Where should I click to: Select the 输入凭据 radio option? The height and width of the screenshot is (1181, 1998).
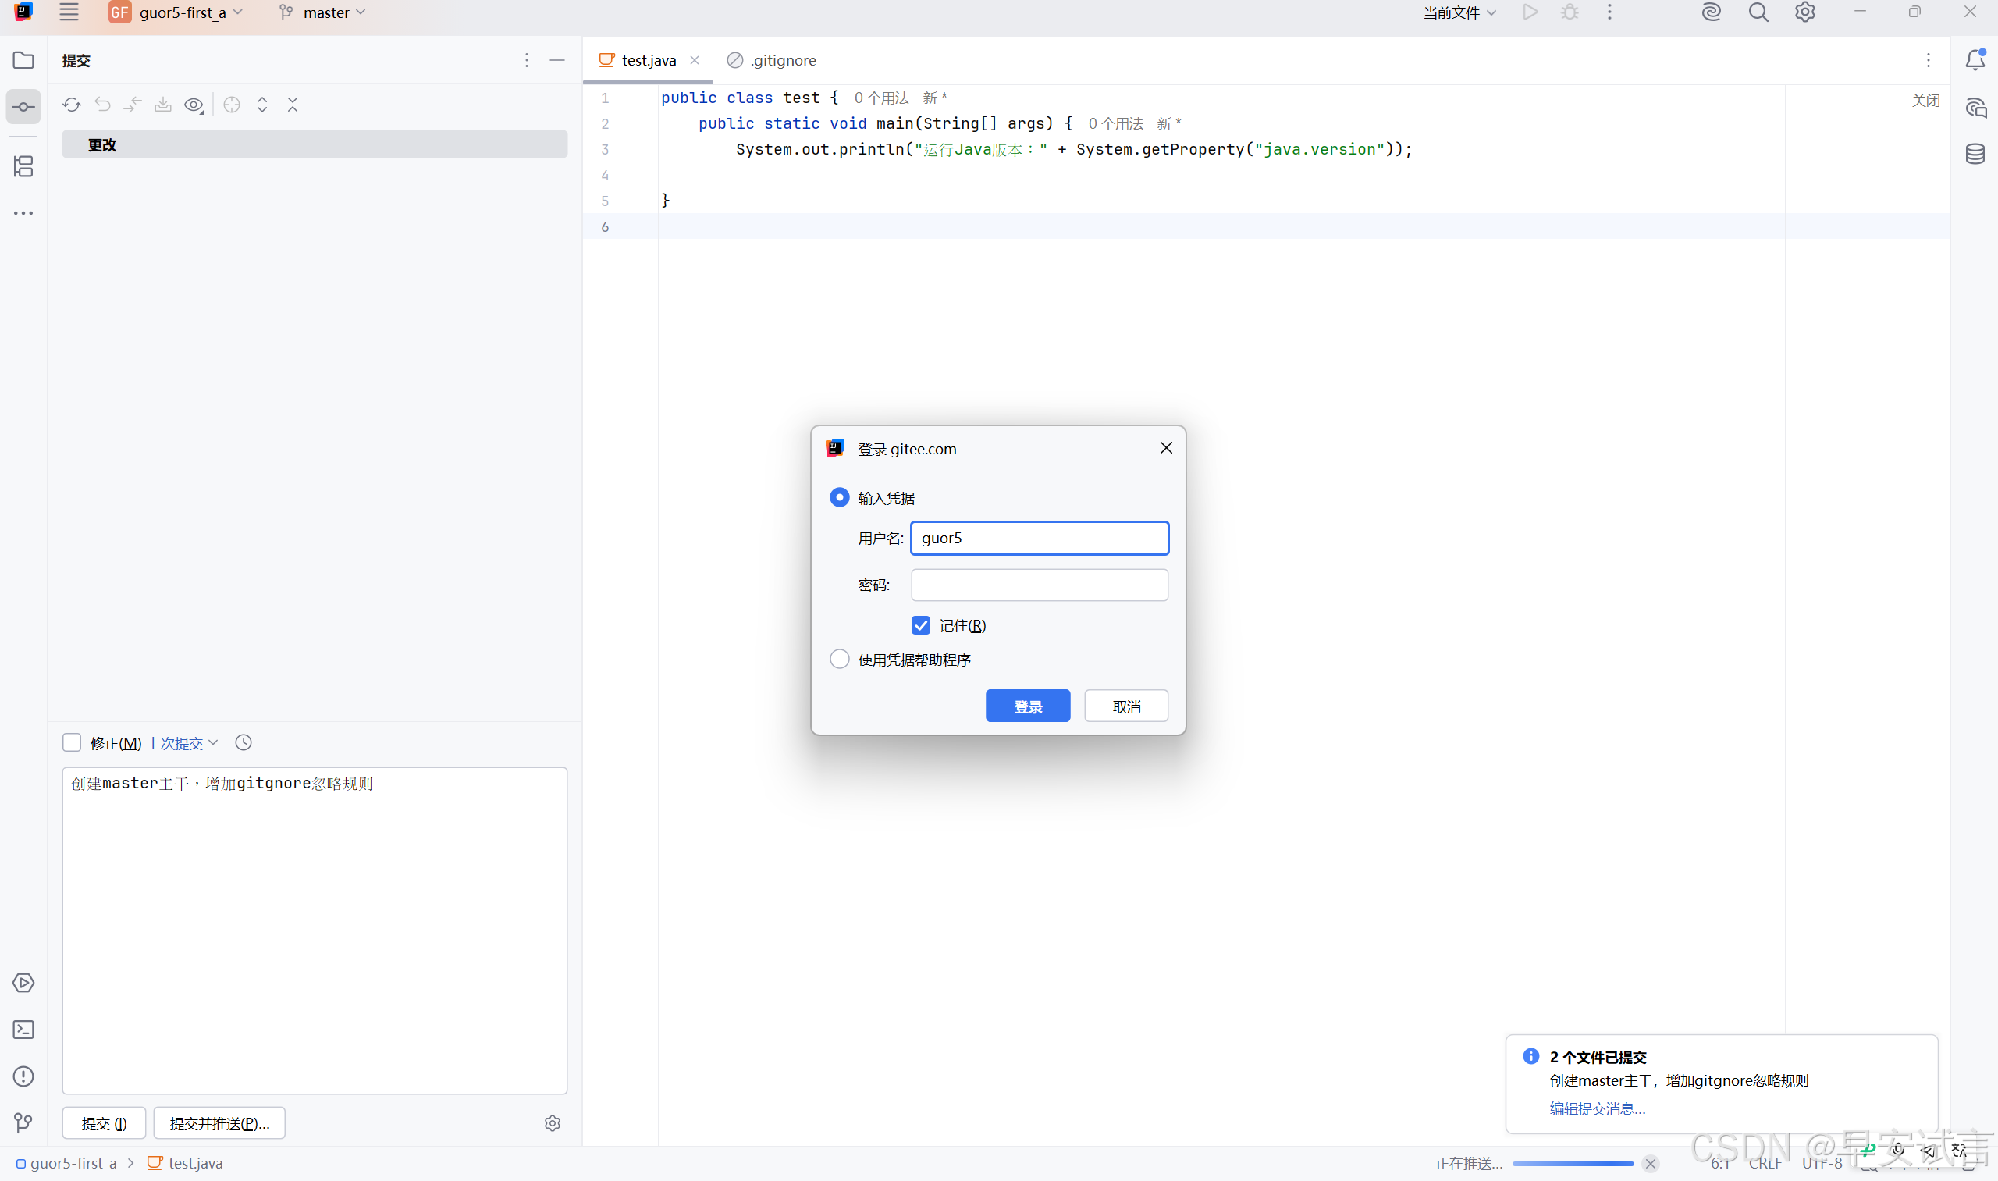click(840, 497)
